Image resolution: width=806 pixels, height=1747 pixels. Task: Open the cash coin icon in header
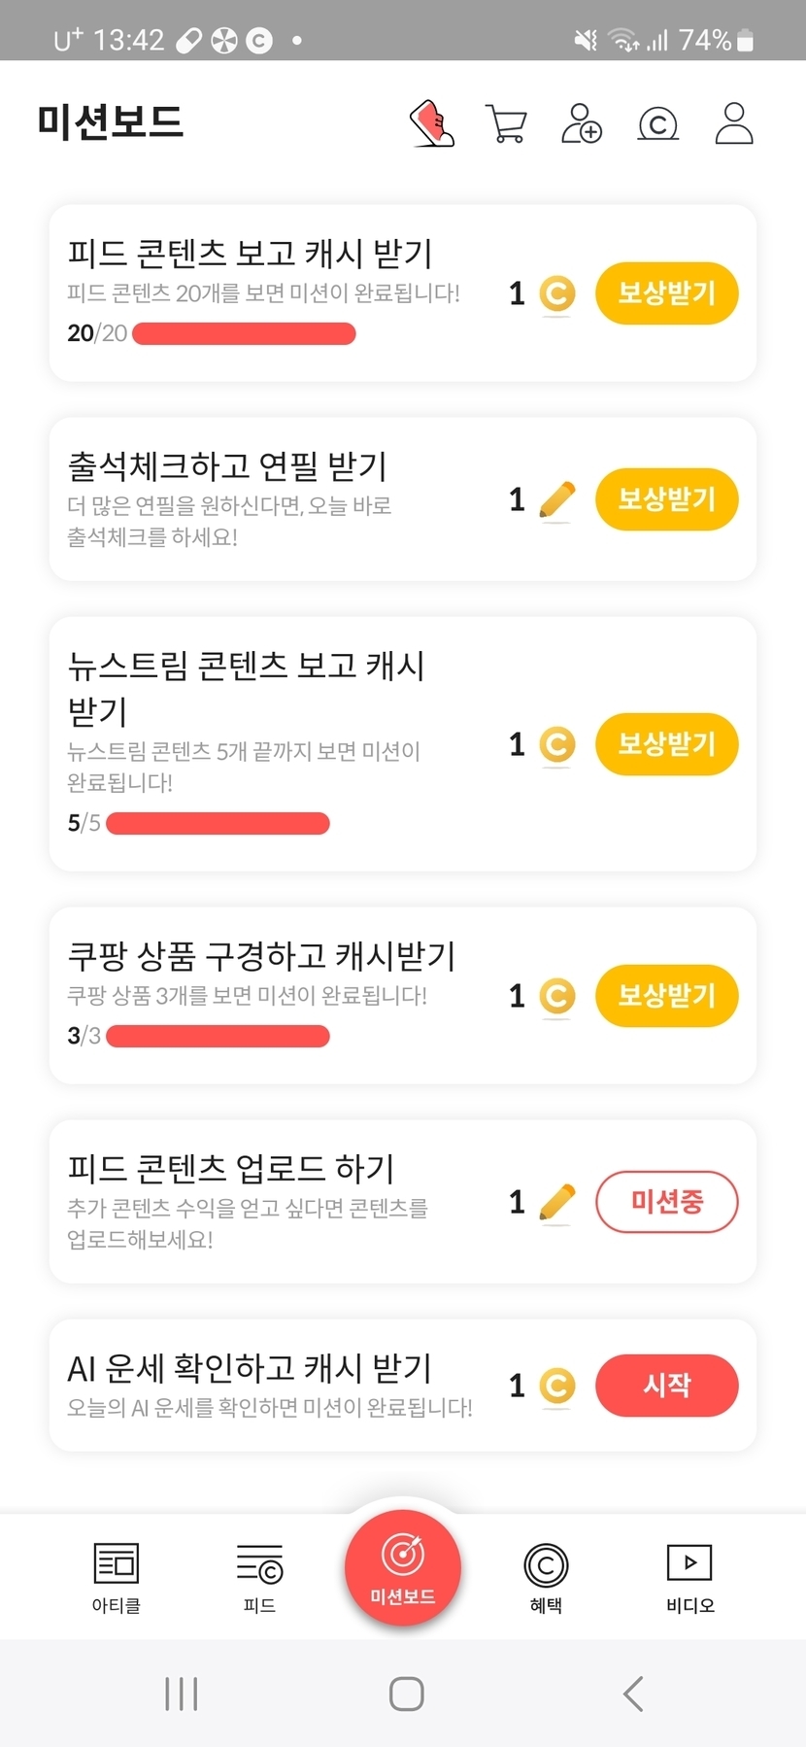pyautogui.click(x=657, y=123)
